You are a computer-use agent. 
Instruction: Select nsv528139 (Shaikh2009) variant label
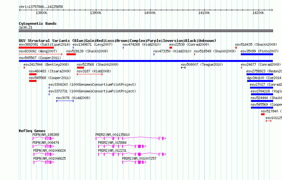pyautogui.click(x=87, y=51)
